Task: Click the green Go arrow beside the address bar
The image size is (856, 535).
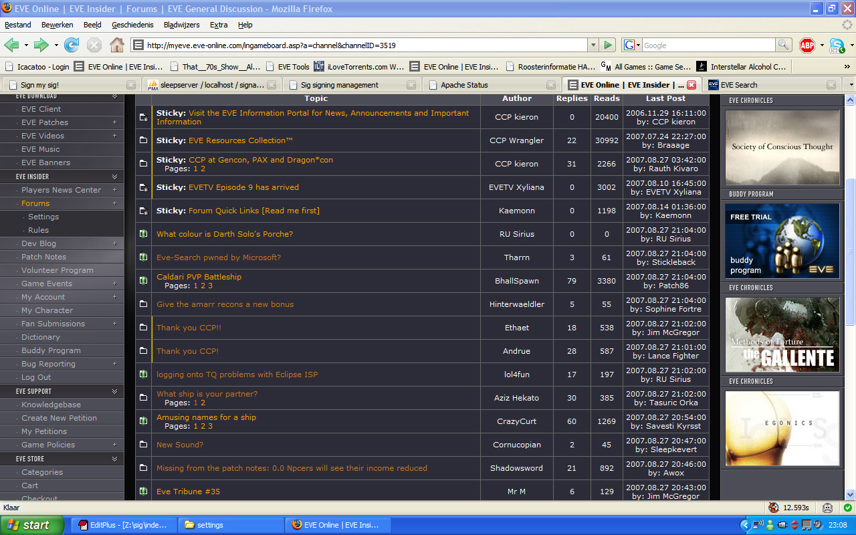Action: coord(608,45)
